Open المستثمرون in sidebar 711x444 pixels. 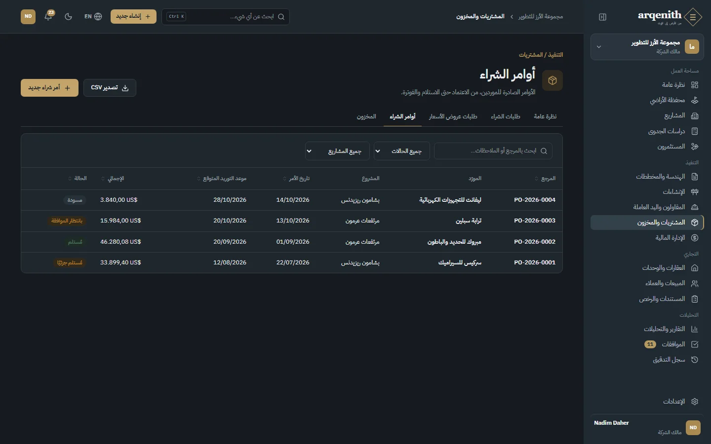point(647,147)
